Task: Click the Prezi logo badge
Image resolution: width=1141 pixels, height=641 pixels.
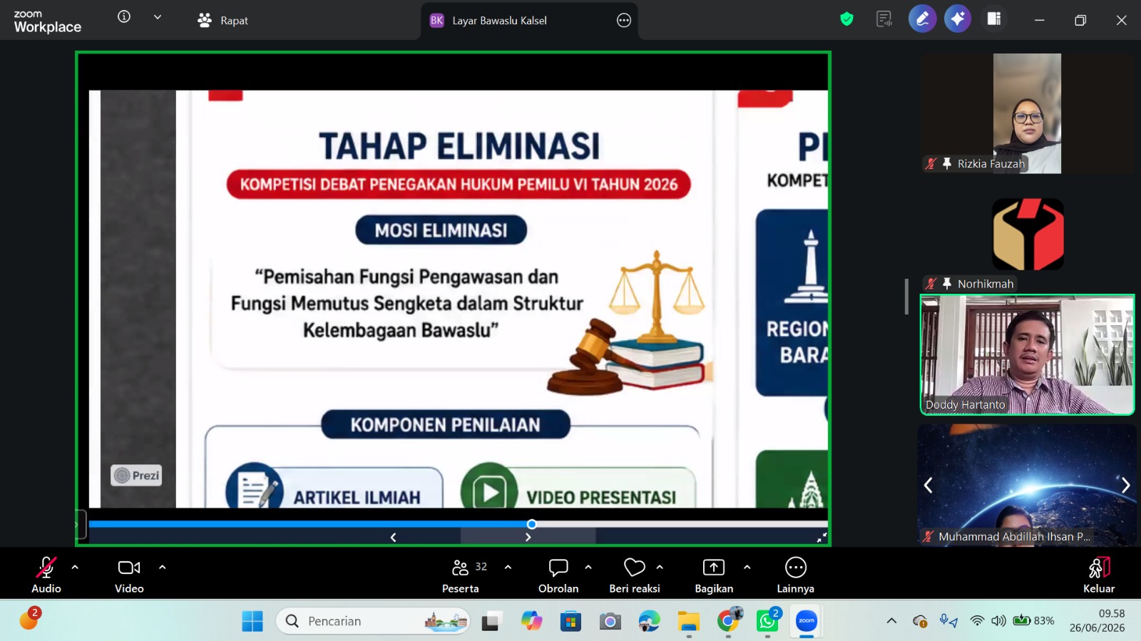Action: coord(136,476)
